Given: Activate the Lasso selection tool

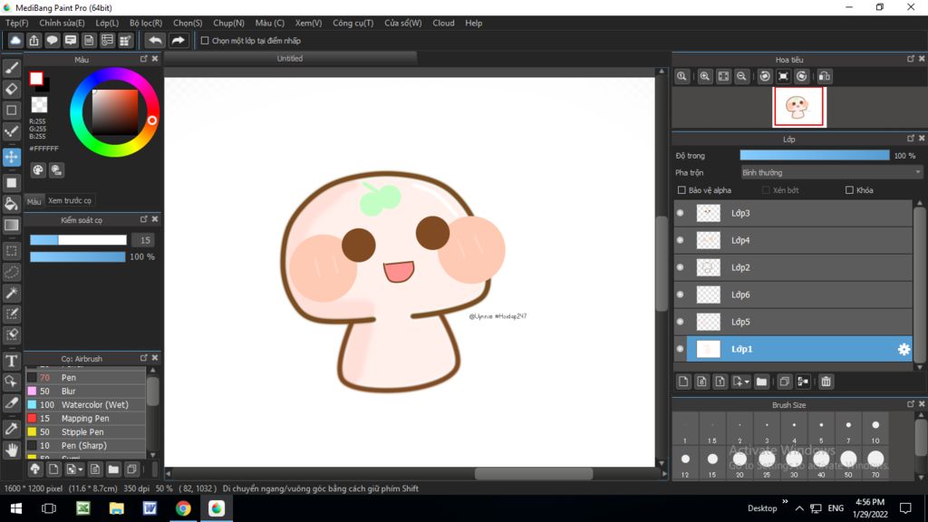Looking at the screenshot, I should coord(11,272).
